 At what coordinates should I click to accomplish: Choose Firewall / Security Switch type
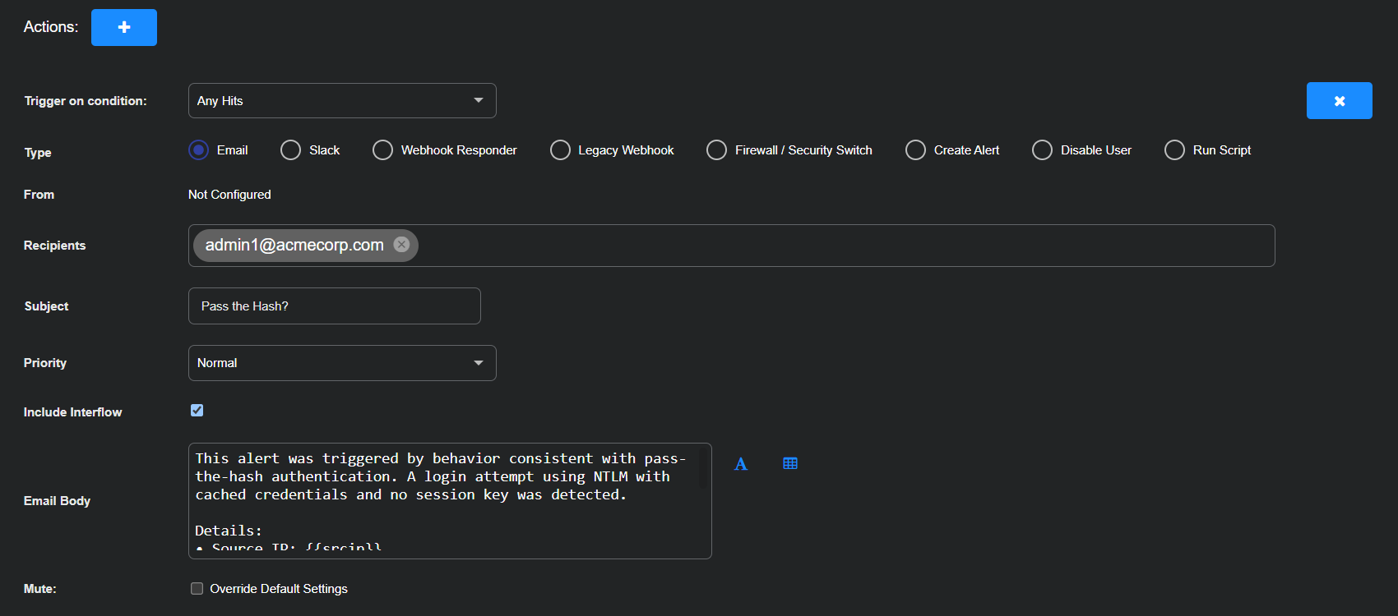coord(716,150)
